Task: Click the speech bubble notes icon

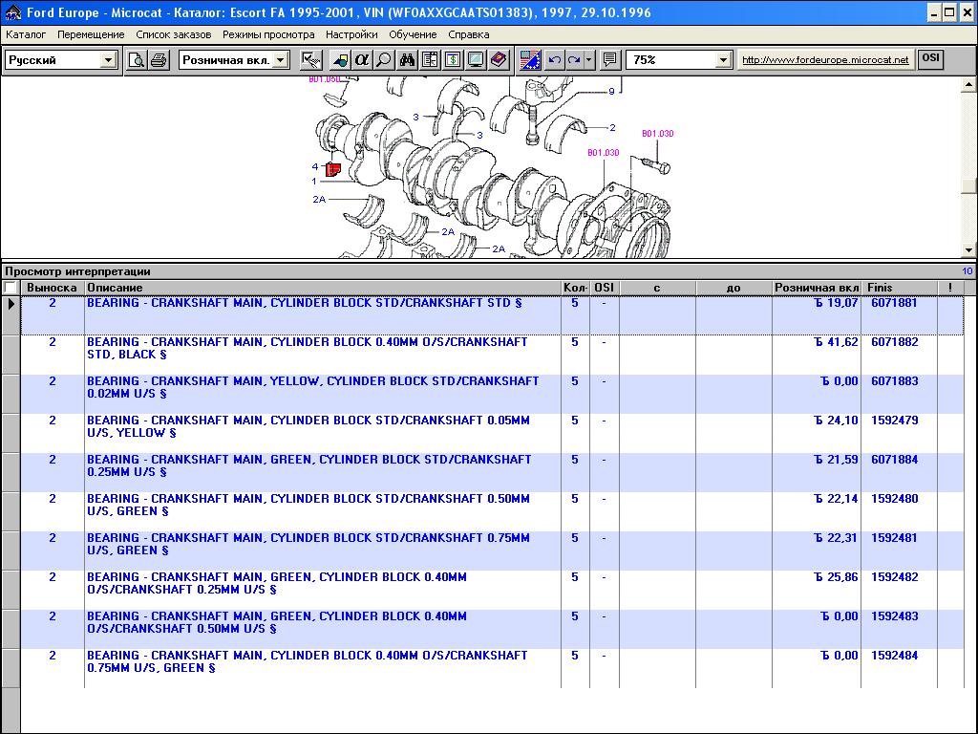Action: [x=610, y=60]
